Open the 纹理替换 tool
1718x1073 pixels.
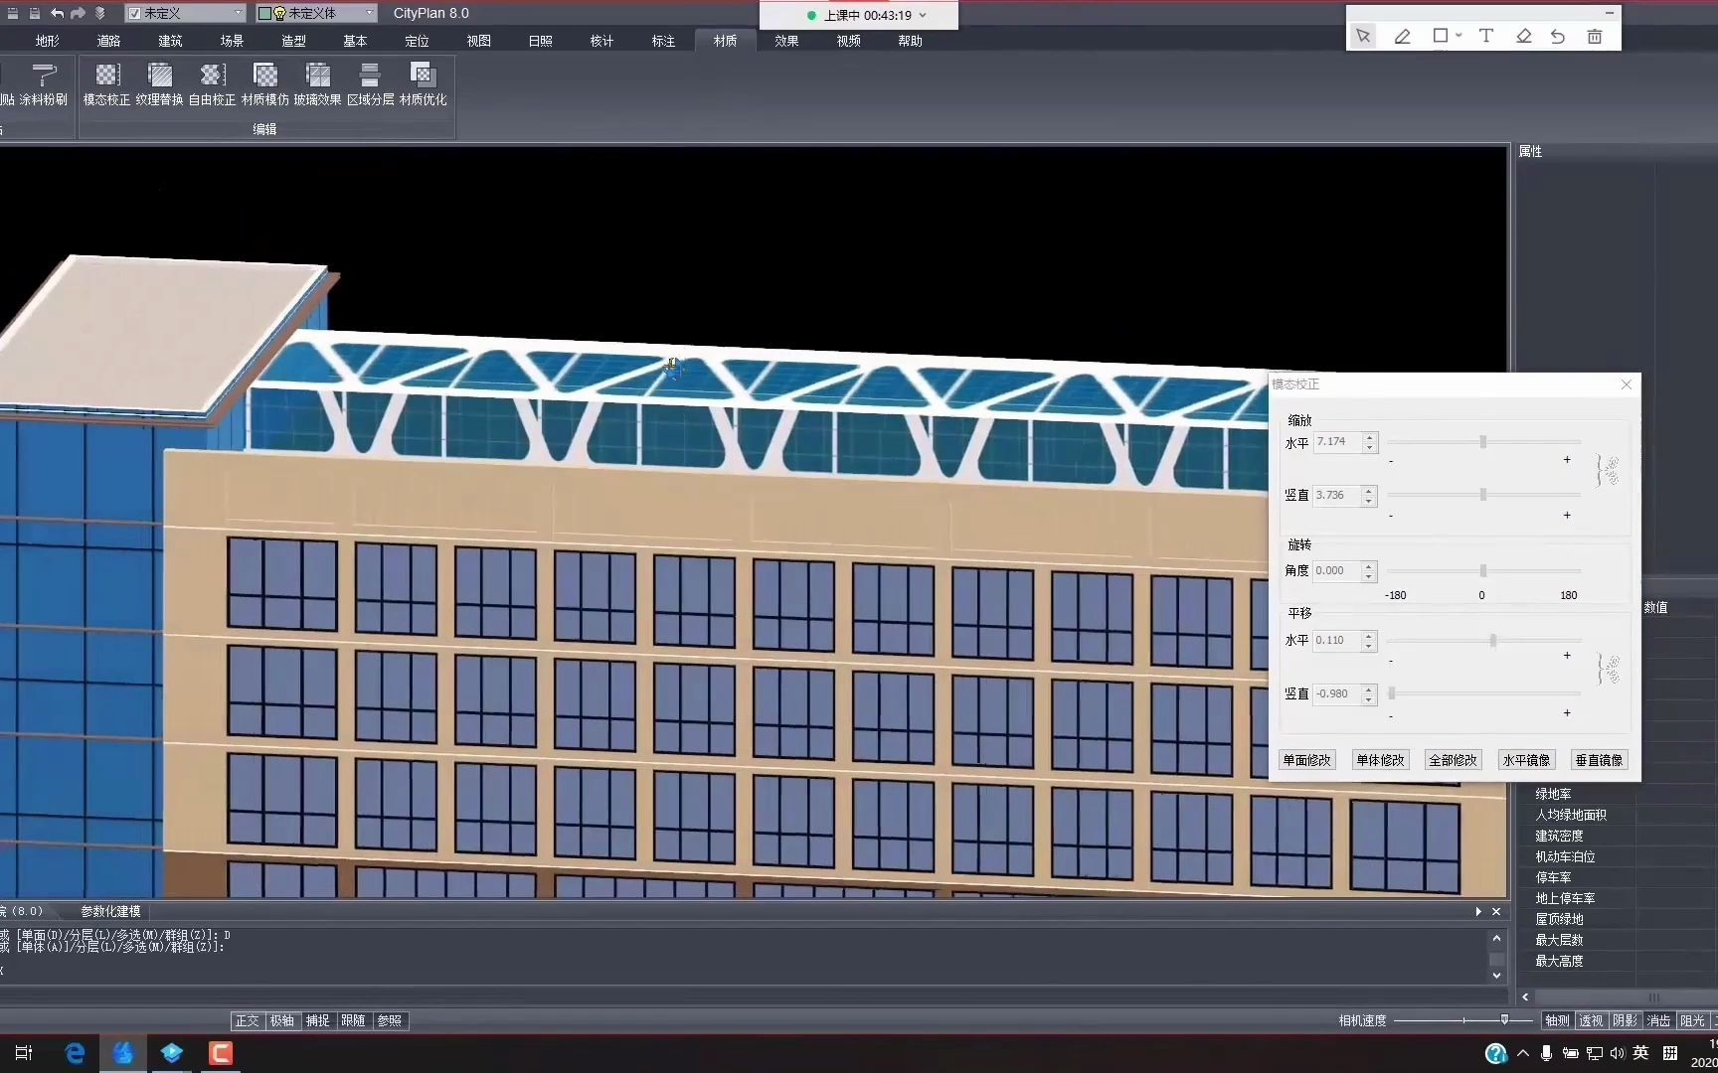tap(160, 84)
